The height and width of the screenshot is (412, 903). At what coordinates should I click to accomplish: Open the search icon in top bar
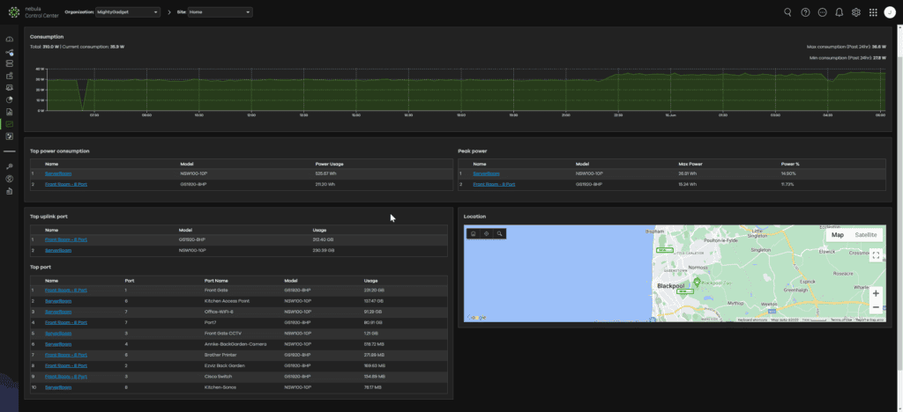(x=787, y=12)
